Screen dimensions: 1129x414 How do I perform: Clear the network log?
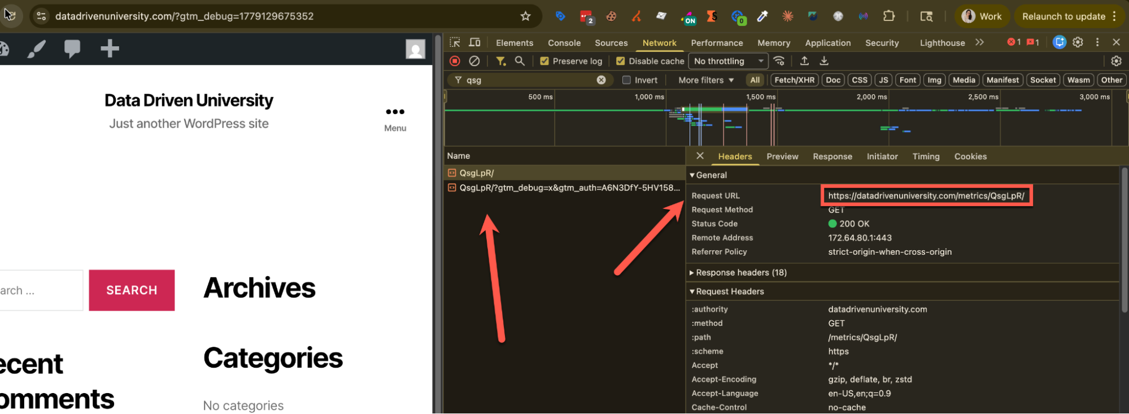pyautogui.click(x=474, y=61)
